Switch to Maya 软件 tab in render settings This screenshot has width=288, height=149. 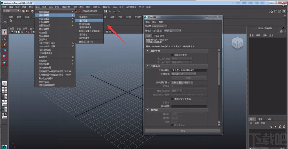pyautogui.click(x=159, y=36)
